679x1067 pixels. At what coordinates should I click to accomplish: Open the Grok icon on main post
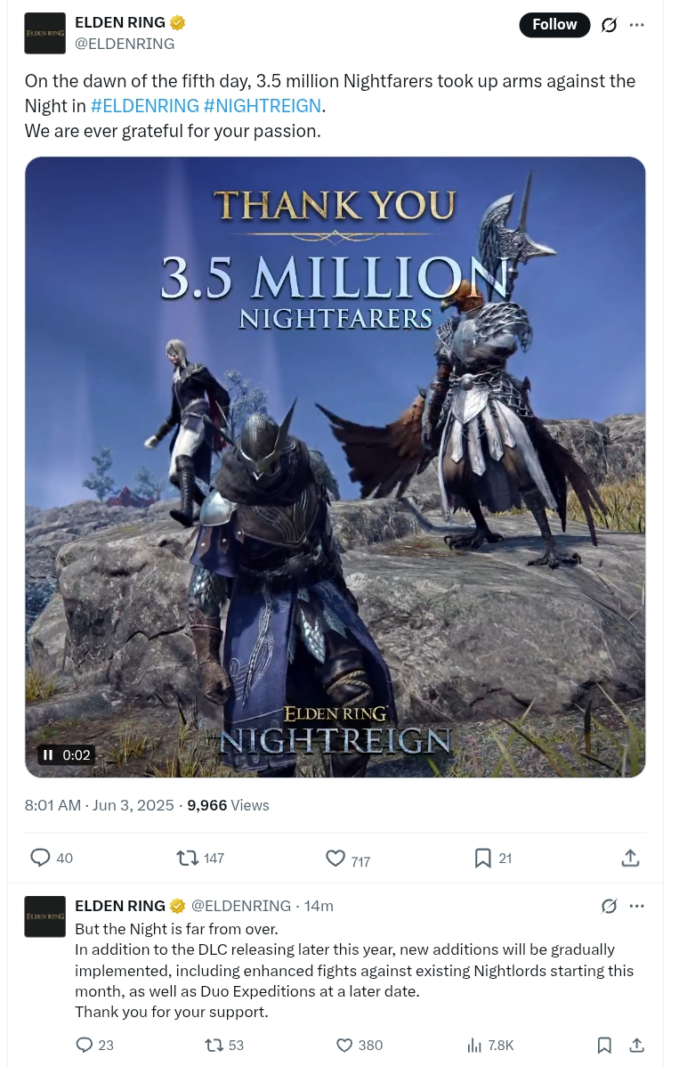(x=609, y=25)
